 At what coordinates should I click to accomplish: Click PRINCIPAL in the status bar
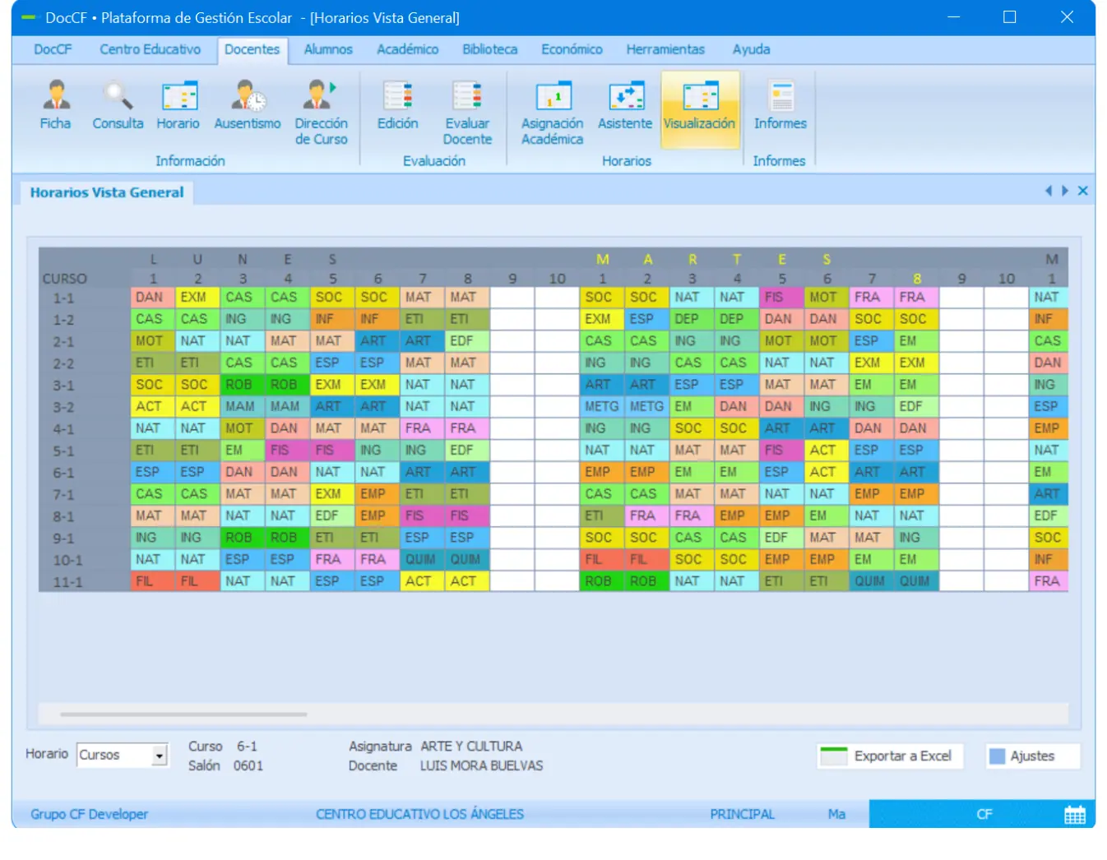click(x=742, y=815)
